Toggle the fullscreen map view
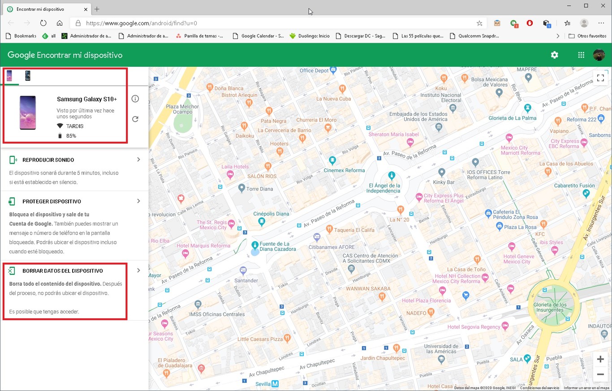612x391 pixels. pyautogui.click(x=600, y=78)
